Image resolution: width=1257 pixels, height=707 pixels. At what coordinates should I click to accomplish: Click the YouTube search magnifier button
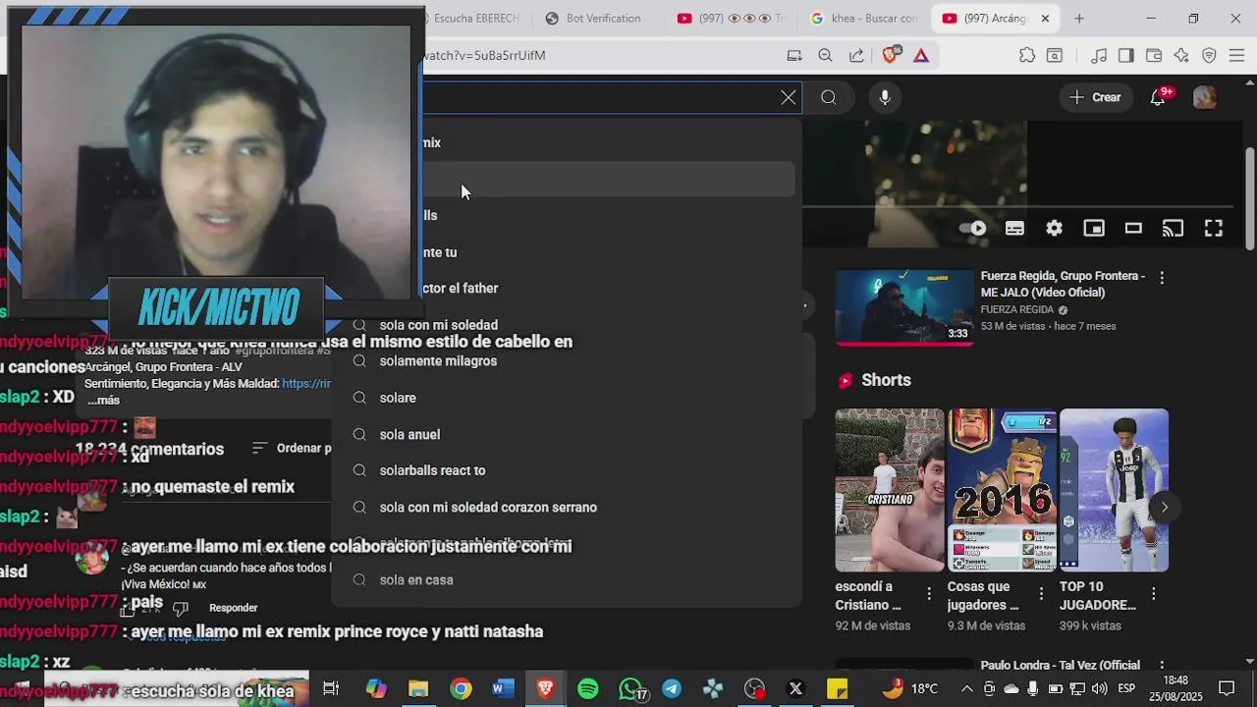tap(829, 97)
